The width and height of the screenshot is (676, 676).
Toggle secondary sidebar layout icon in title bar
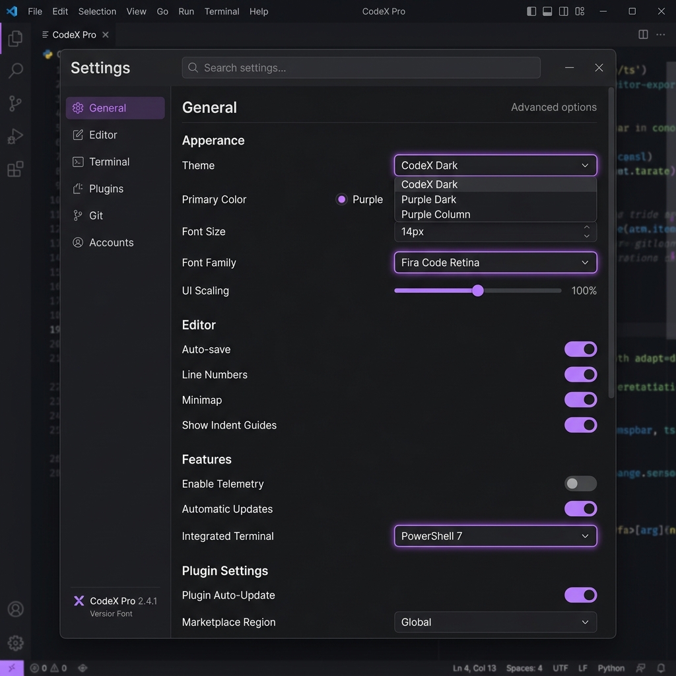coord(563,11)
